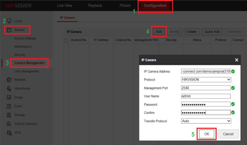Click the Storage disk icon
This screenshot has height=145, width=247.
click(x=9, y=115)
